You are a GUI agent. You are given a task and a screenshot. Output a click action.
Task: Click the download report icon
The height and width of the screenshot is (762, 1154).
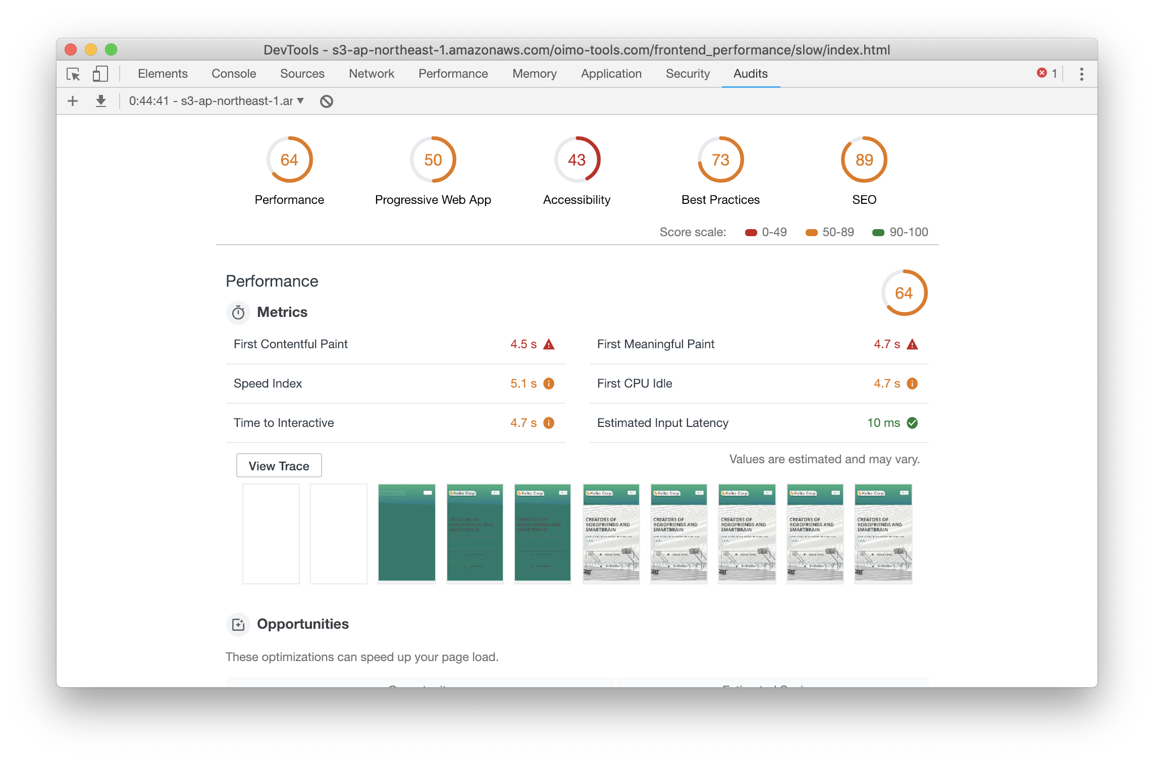click(101, 101)
